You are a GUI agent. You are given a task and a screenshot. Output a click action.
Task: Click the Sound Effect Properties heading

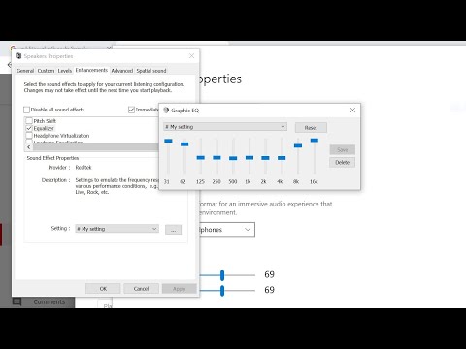(x=52, y=158)
